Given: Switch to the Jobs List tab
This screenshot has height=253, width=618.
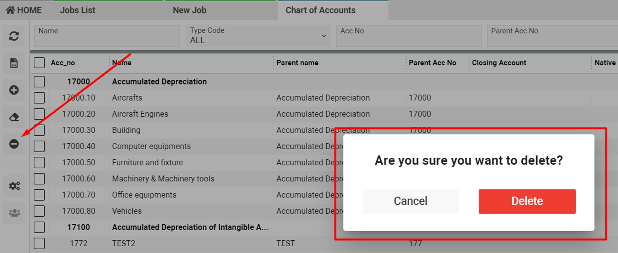Looking at the screenshot, I should [x=78, y=10].
